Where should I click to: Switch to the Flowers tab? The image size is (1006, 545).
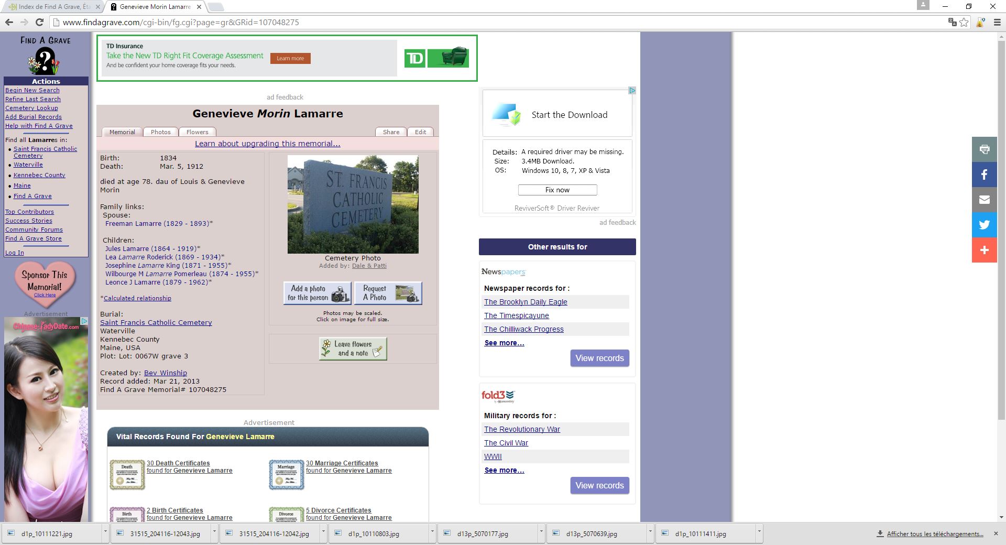(197, 132)
